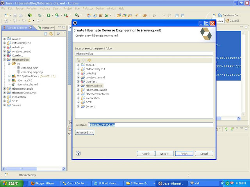
Task: Open the Source menu
Action: 20,9
